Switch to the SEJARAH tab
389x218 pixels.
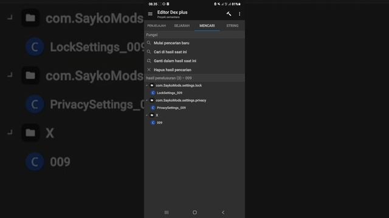pos(182,25)
